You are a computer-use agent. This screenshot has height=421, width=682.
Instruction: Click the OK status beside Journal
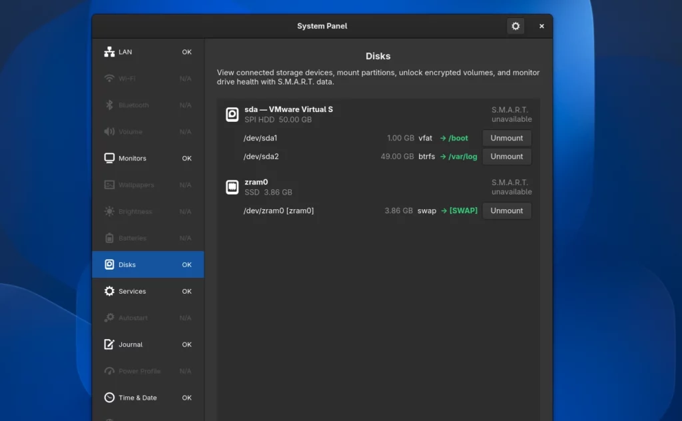pyautogui.click(x=186, y=344)
